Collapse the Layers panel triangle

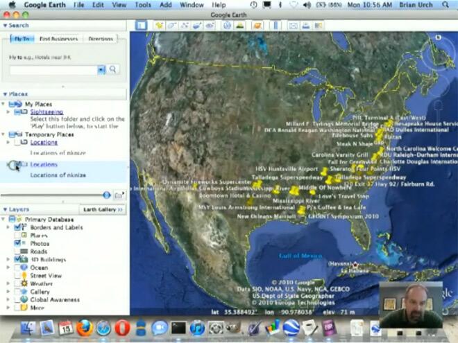[5, 209]
